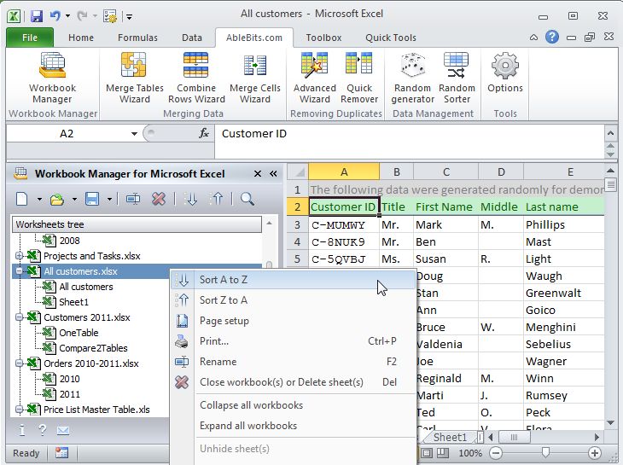
Task: Click the sort Z to A arrow in panel toolbar
Action: pos(217,199)
